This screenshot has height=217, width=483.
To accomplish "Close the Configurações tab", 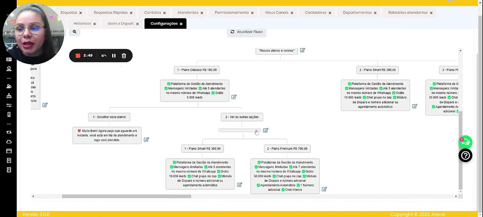I will pos(181,24).
